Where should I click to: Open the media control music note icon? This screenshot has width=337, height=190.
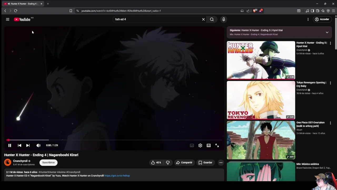click(307, 11)
